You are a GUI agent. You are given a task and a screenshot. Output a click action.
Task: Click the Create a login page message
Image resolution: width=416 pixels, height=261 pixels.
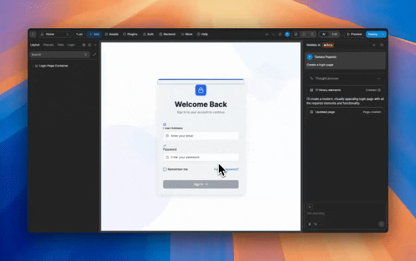point(320,65)
